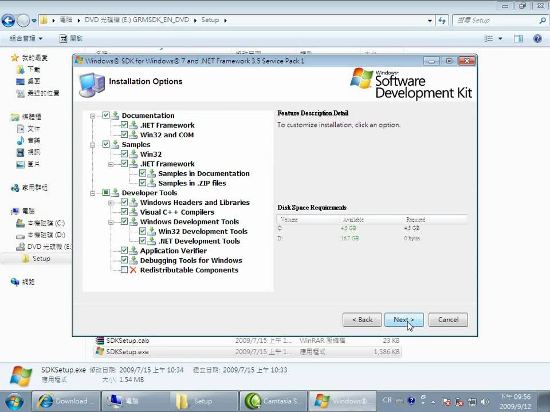Toggle the Explorer preview pane icon
Image resolution: width=550 pixels, height=412 pixels.
coord(518,38)
